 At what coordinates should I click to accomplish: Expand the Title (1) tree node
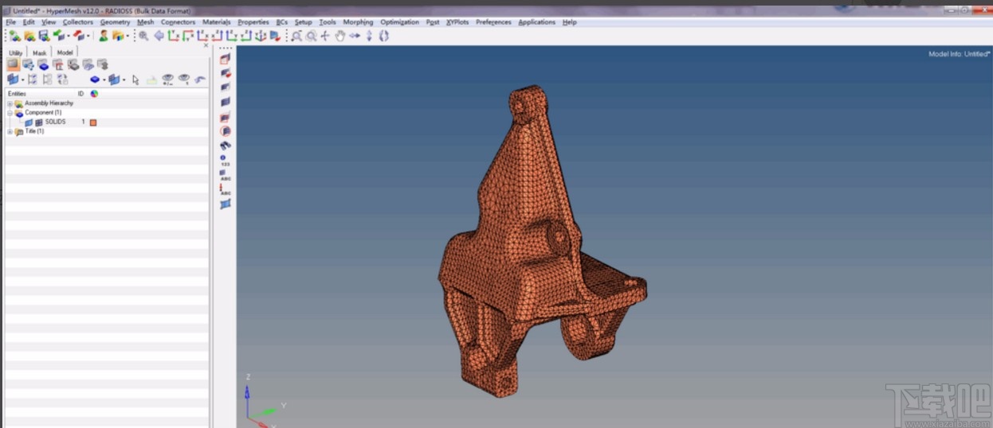point(10,132)
